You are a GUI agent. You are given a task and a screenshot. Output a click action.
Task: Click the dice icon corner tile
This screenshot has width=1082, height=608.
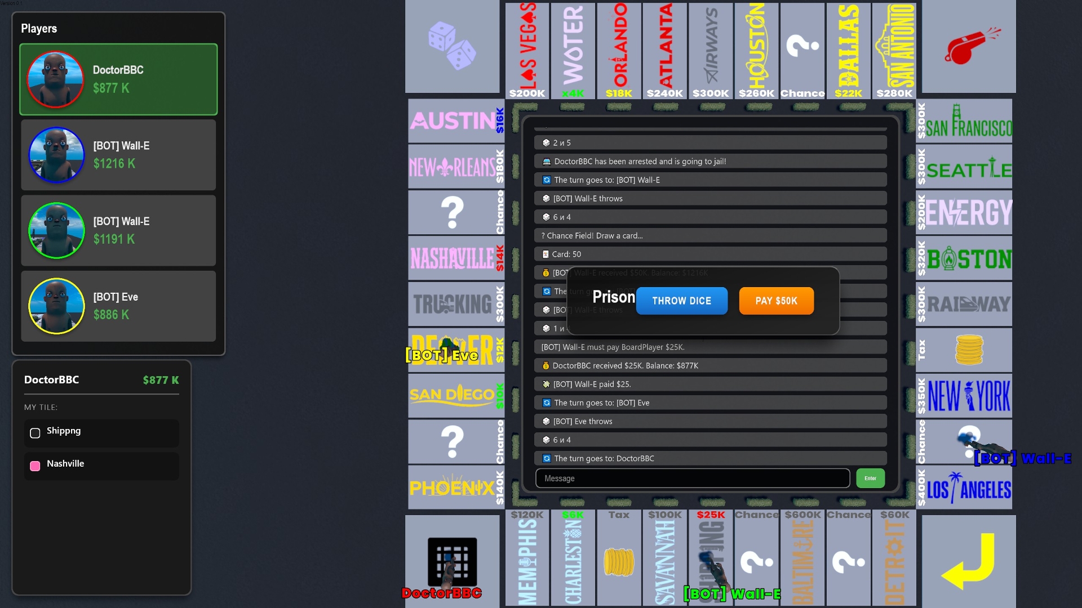point(452,47)
